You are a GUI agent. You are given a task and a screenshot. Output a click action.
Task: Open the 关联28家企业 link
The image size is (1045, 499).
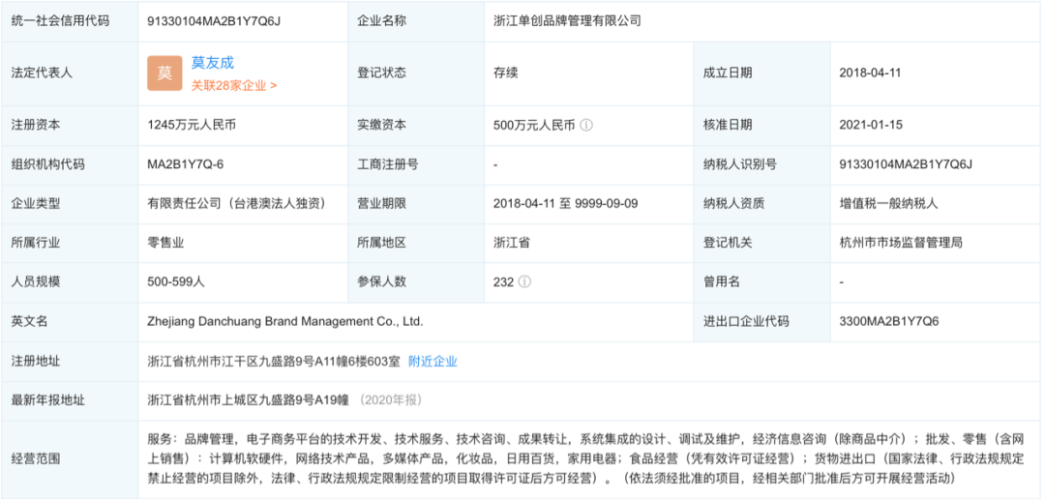234,85
